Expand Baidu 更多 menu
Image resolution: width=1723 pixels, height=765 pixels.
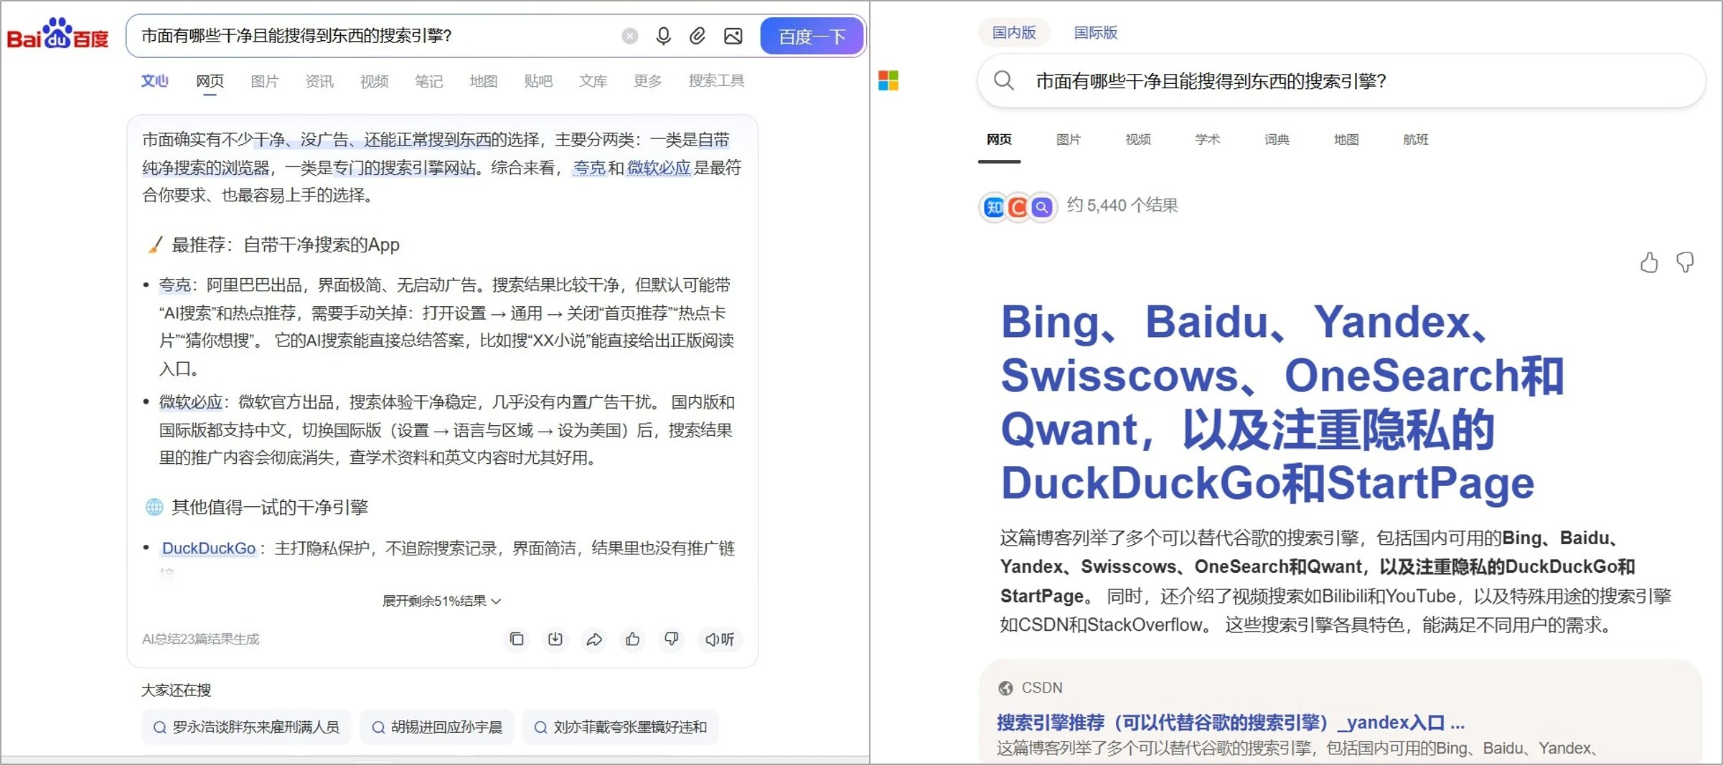coord(647,81)
